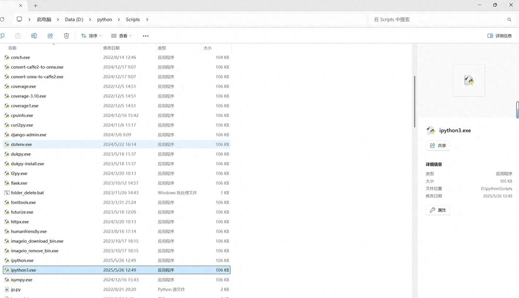
Task: Go to the python folder breadcrumb
Action: click(x=105, y=19)
